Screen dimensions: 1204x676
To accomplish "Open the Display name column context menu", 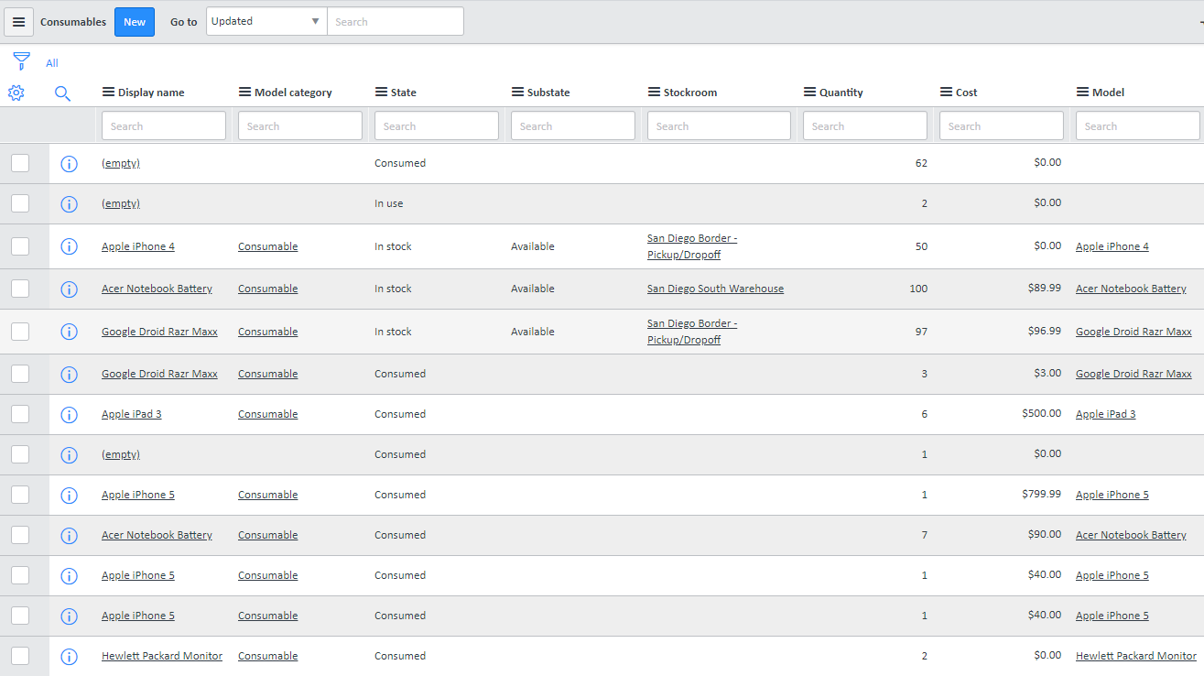I will 108,92.
